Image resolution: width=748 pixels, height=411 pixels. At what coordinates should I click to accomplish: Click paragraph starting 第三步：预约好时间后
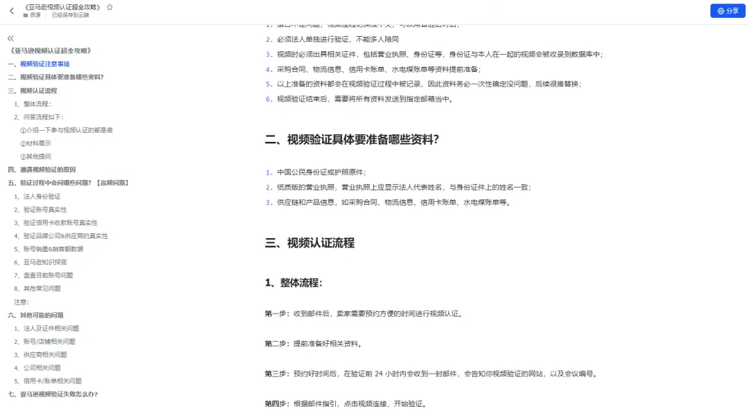[432, 374]
